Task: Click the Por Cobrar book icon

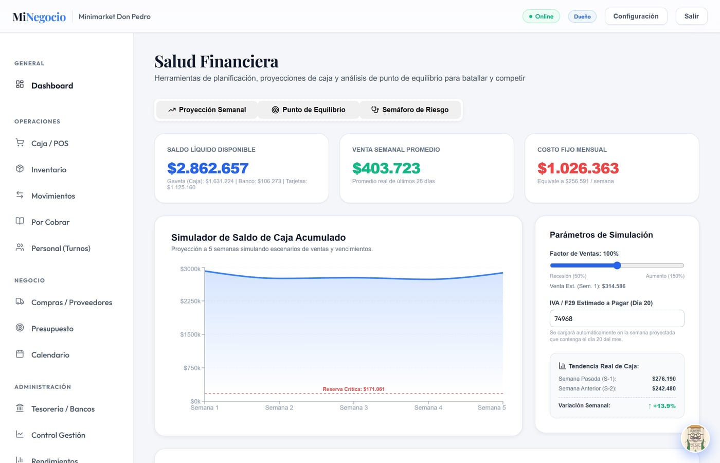Action: [x=20, y=221]
